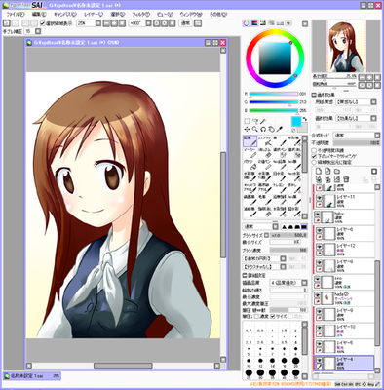Swap foreground and background colors arrow

coord(305,119)
